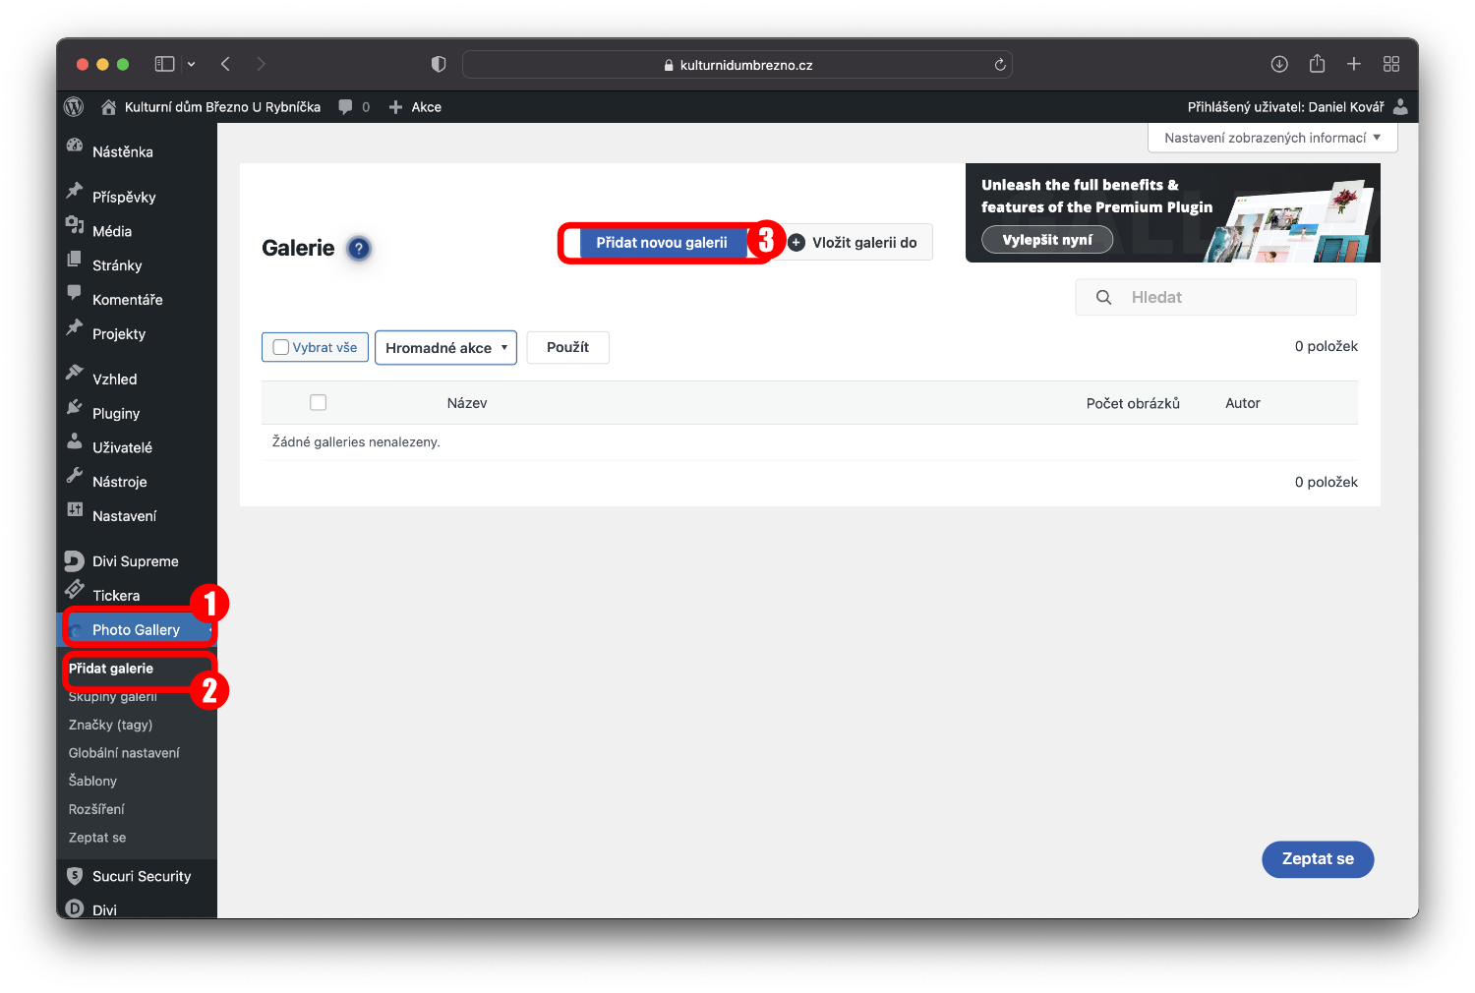Screen dimensions: 1475x993
Task: Expand Nastavení zobrazených informací panel
Action: tap(1272, 138)
